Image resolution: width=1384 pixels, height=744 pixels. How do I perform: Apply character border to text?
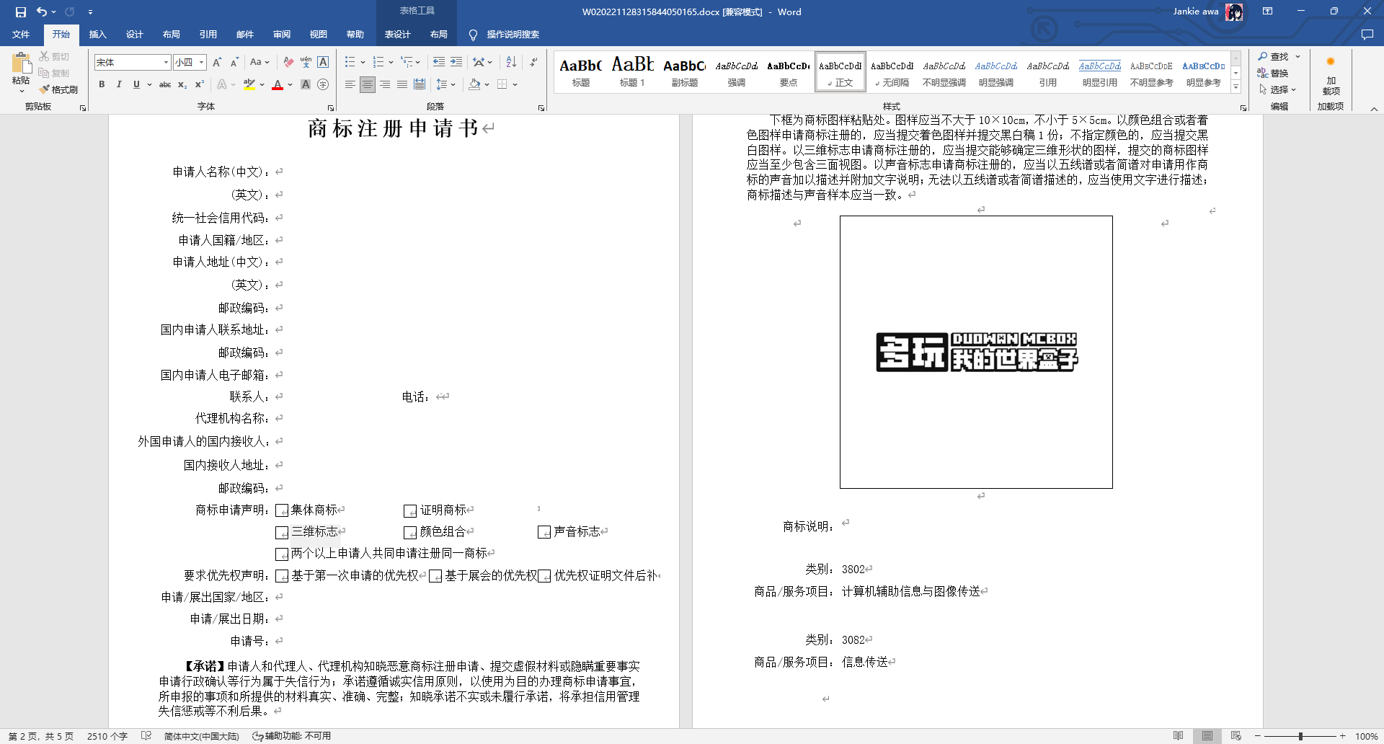coord(323,62)
